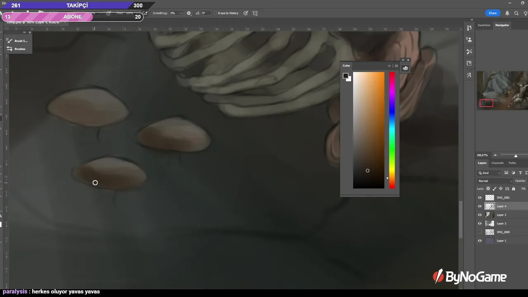Lock image pixels brush icon
Screen dimensions: 528x297
(x=495, y=189)
